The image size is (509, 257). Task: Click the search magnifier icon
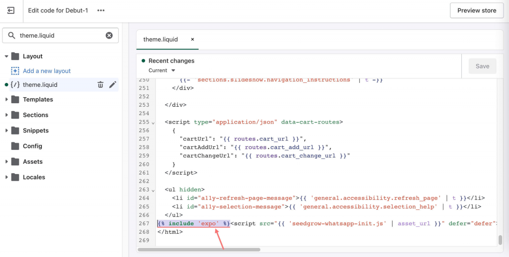12,35
